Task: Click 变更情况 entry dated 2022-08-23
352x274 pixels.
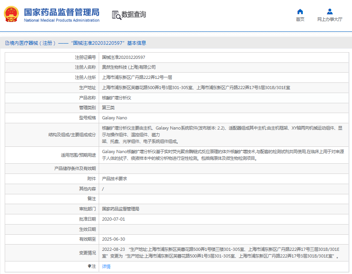Action: tap(221, 253)
